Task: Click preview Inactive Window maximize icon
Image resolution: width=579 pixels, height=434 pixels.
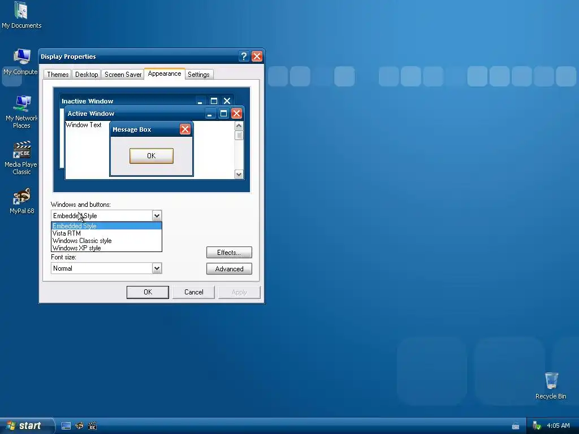Action: 214,101
